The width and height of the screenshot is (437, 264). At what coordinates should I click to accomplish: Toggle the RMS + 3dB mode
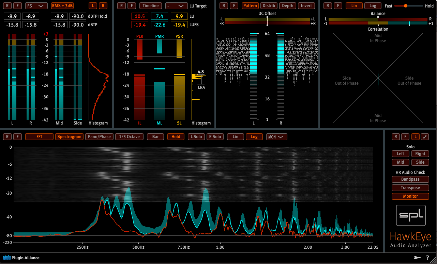[x=62, y=6]
